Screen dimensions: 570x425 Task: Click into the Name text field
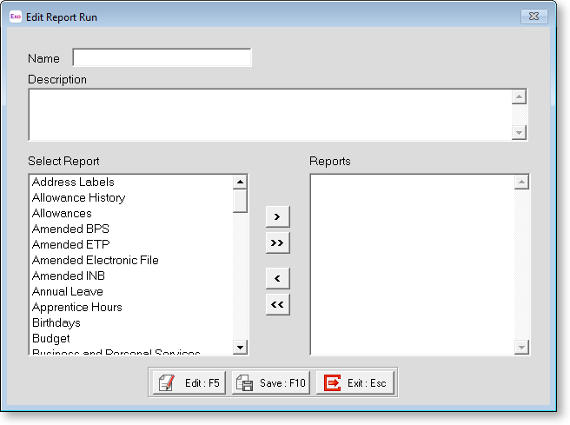click(x=162, y=58)
